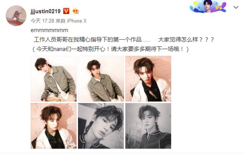Click the crown membership badge icon
The width and height of the screenshot is (245, 154).
point(76,11)
